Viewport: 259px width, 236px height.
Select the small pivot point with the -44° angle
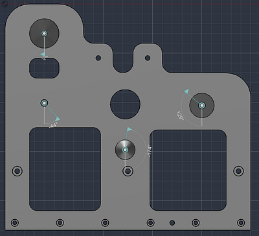point(44,103)
